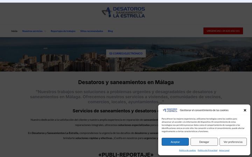Open the Inicio menu item

(14, 31)
